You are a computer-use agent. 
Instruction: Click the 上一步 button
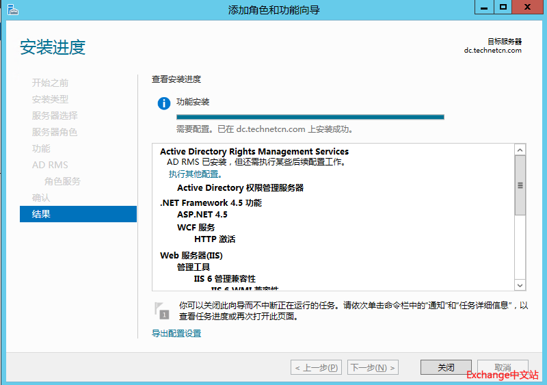[x=316, y=367]
